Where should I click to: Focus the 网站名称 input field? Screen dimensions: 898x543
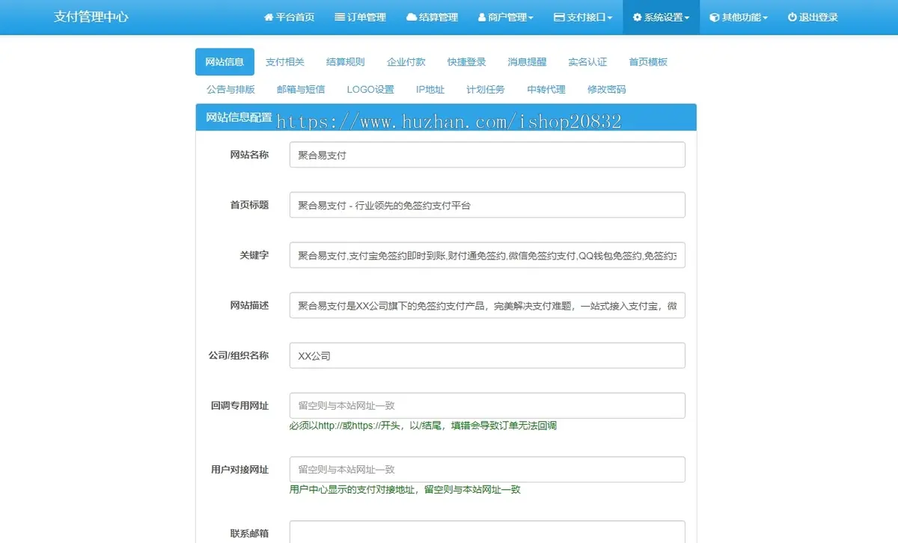[x=487, y=155]
